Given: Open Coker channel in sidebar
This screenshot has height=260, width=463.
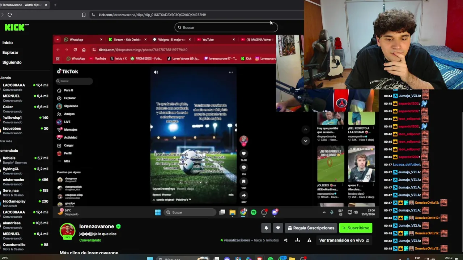Looking at the screenshot, I should pyautogui.click(x=25, y=109).
